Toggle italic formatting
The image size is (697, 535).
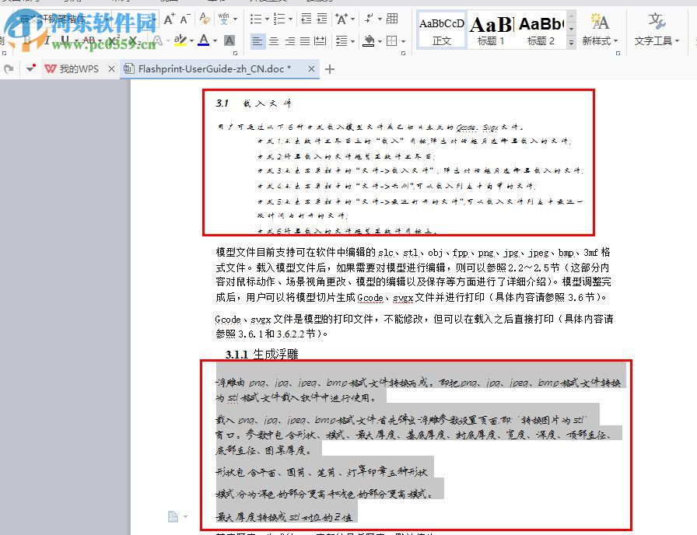[46, 39]
